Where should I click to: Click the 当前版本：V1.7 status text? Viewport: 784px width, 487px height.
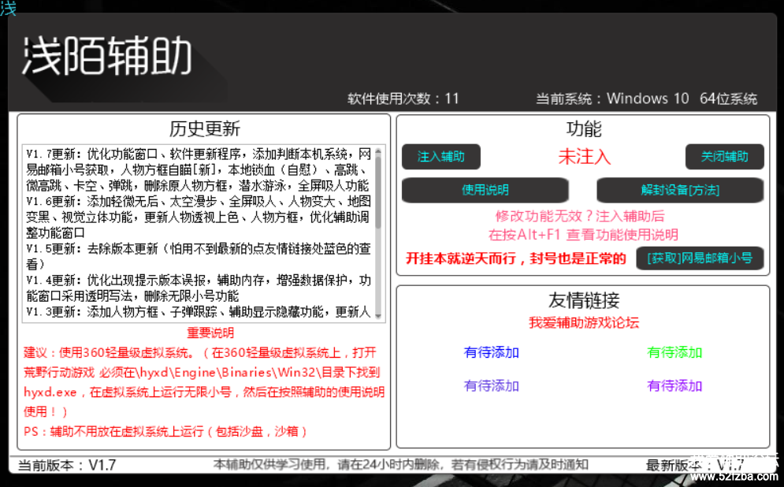point(67,466)
